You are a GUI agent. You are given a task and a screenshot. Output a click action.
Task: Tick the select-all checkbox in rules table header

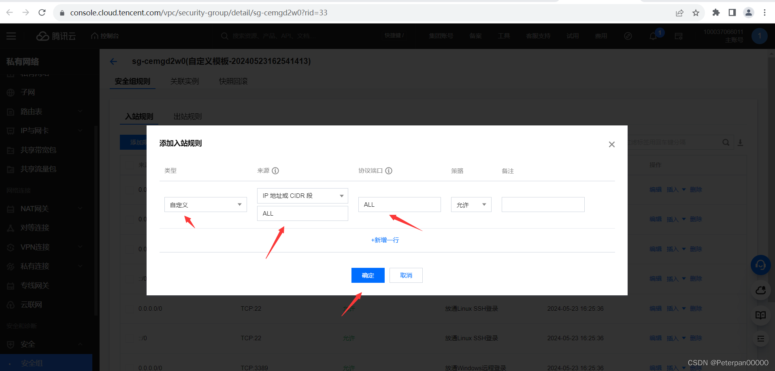(130, 165)
